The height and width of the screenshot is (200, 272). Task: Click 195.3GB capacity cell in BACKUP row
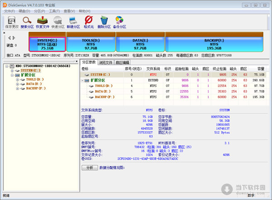coord(258,97)
